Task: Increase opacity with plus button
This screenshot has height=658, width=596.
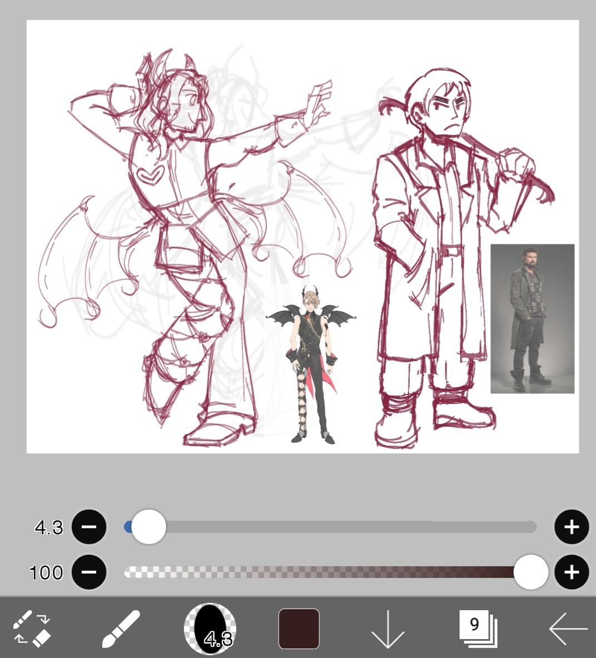Action: tap(572, 572)
